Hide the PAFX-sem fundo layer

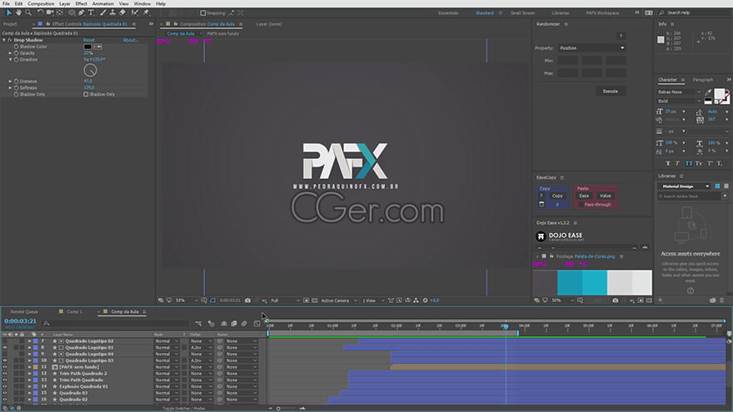[x=5, y=367]
